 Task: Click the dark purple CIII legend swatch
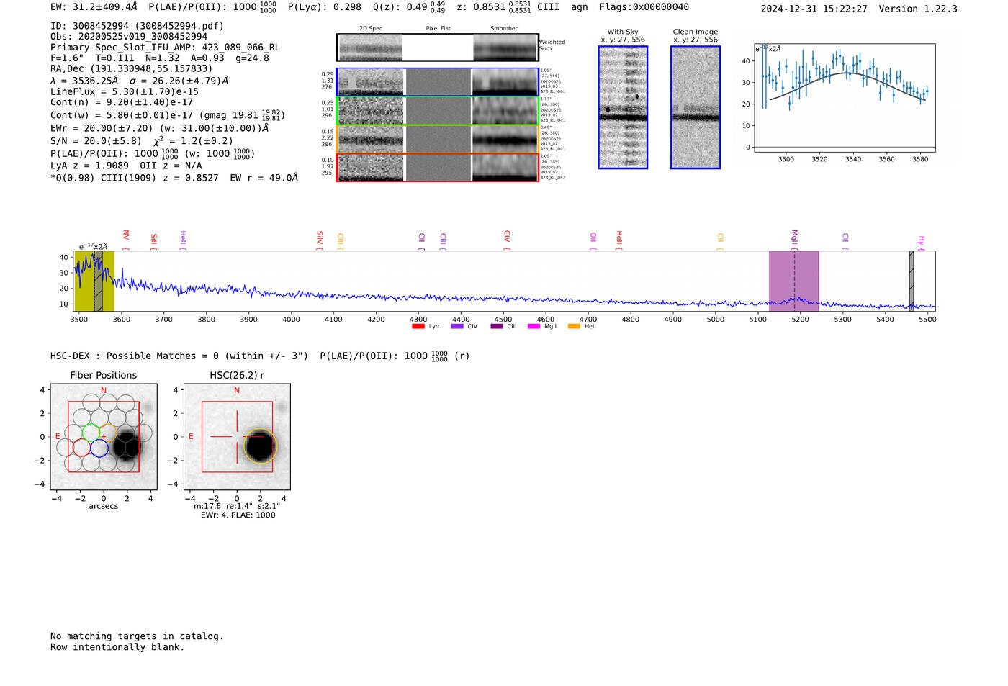click(x=497, y=326)
